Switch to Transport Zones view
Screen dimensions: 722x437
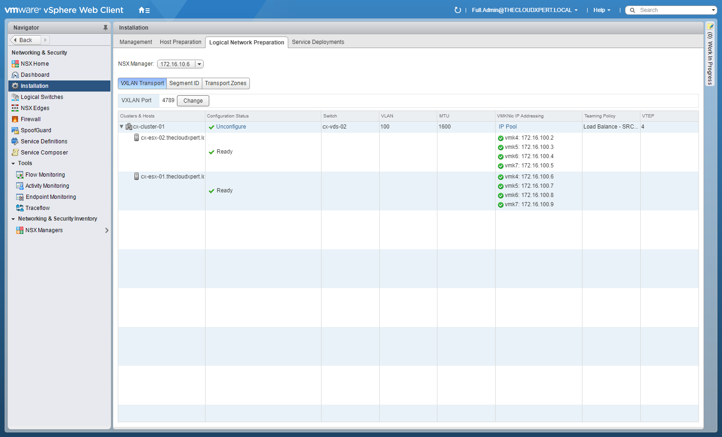(x=225, y=83)
